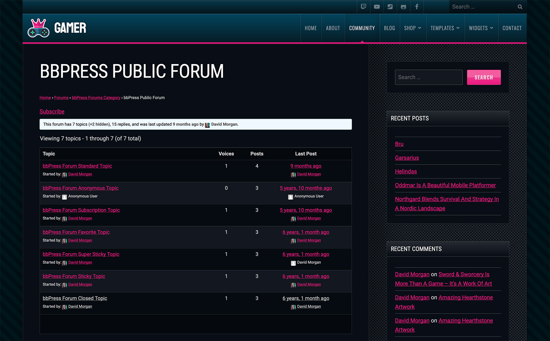Subscribe to this forum
This screenshot has height=341, width=550.
(52, 111)
